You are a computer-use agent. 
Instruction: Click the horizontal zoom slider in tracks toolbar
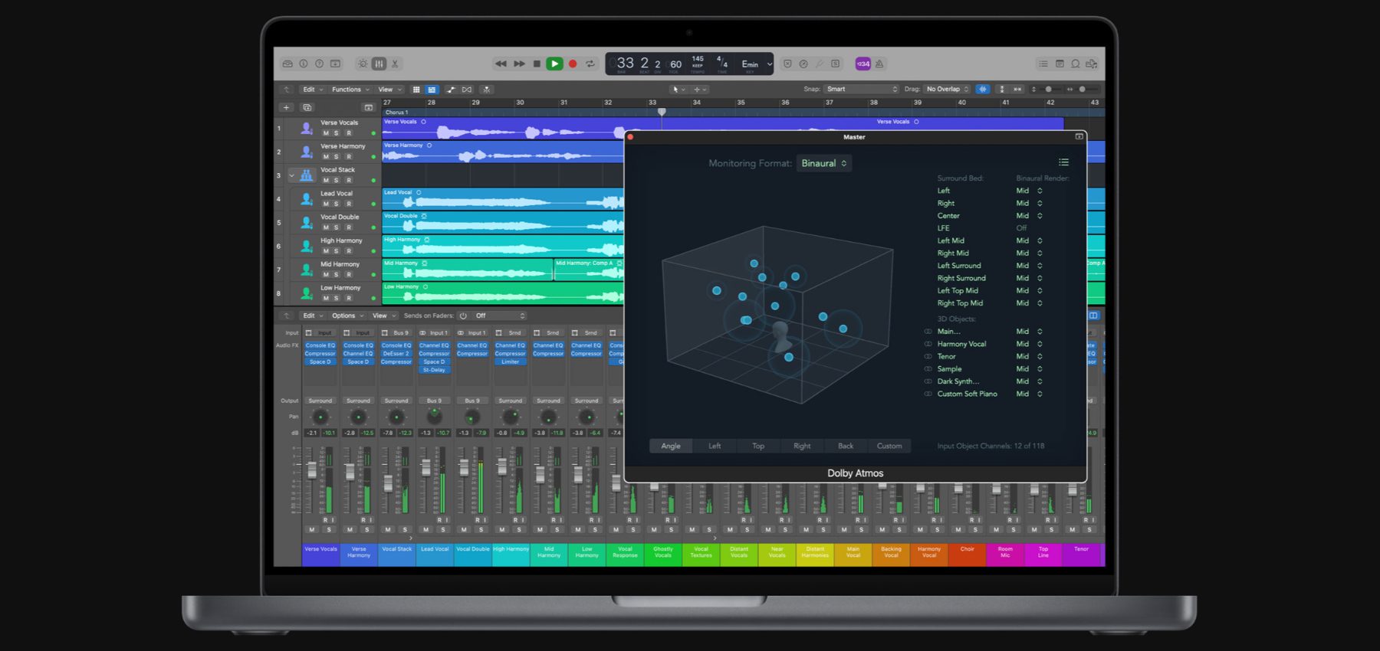pos(1083,90)
